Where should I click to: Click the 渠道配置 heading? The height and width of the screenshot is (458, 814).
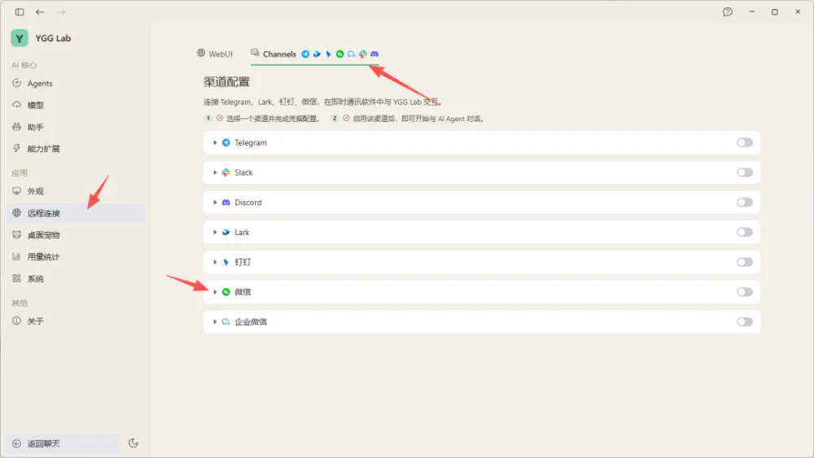[226, 81]
